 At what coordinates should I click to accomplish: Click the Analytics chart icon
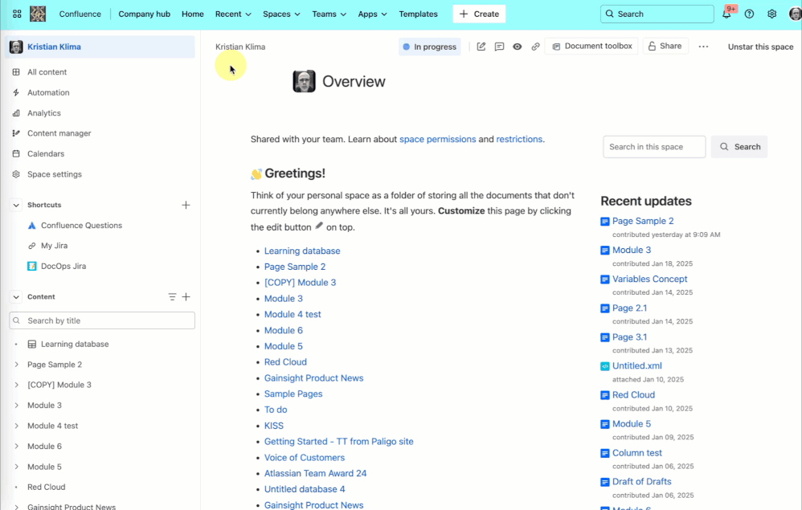click(16, 113)
